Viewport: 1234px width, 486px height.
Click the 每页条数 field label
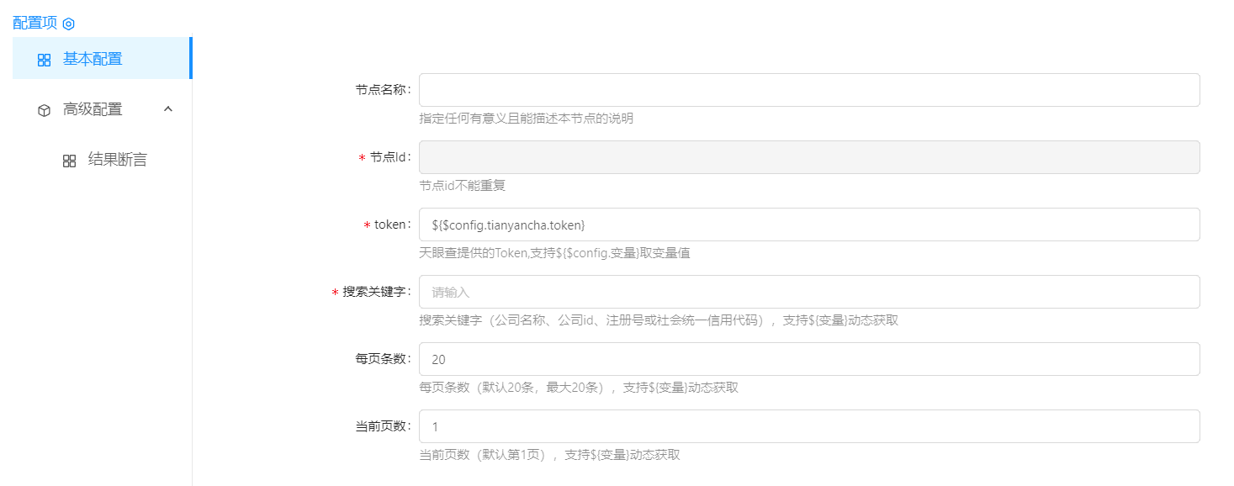click(382, 359)
